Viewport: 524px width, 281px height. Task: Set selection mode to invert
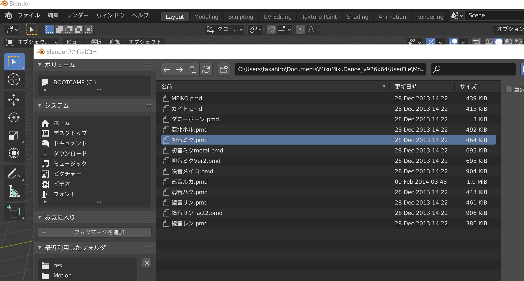point(79,29)
